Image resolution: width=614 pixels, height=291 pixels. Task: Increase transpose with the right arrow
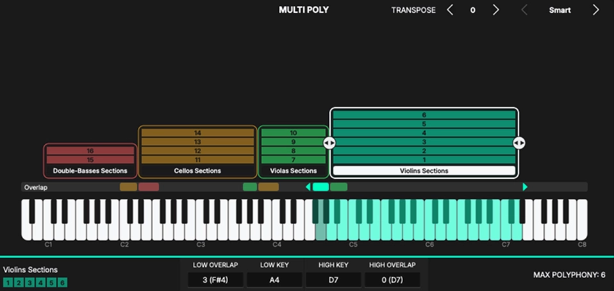[x=495, y=10]
